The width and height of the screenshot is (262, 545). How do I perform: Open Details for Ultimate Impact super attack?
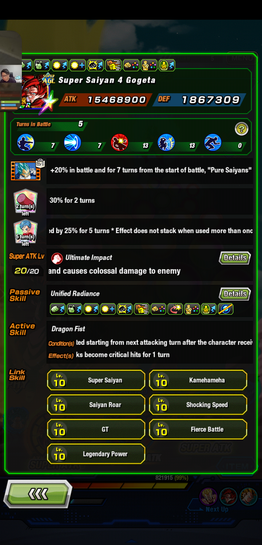(235, 258)
